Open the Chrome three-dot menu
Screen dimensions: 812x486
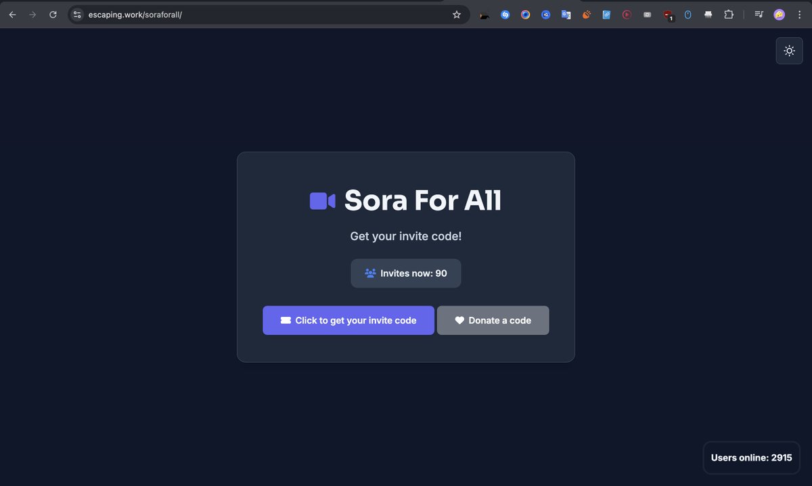[799, 14]
